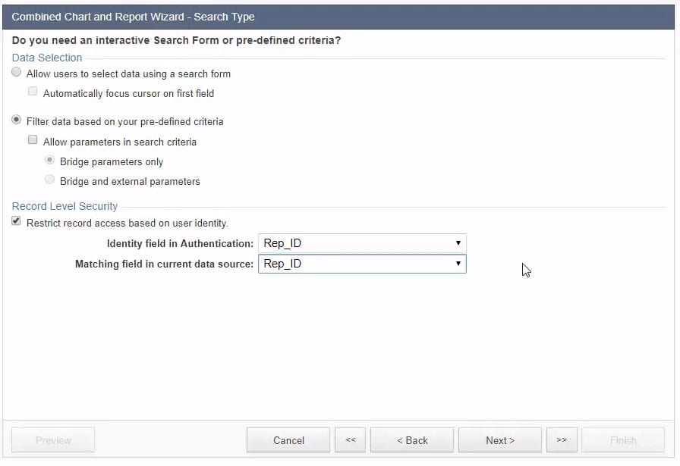The width and height of the screenshot is (680, 466).
Task: Expand the 'Matching field in current data source' dropdown
Action: click(362, 264)
